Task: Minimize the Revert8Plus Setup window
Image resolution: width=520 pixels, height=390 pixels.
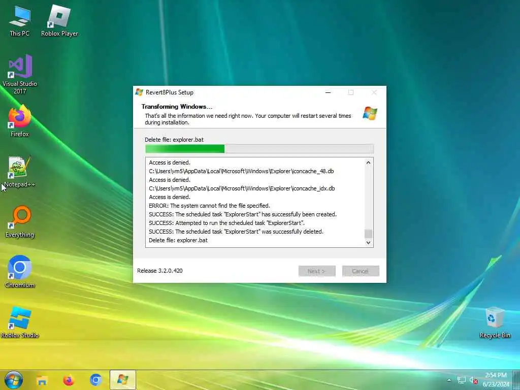Action: (x=328, y=92)
